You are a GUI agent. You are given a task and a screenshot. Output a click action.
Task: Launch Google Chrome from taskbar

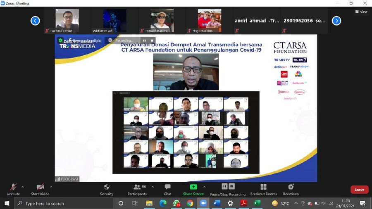[x=190, y=203]
